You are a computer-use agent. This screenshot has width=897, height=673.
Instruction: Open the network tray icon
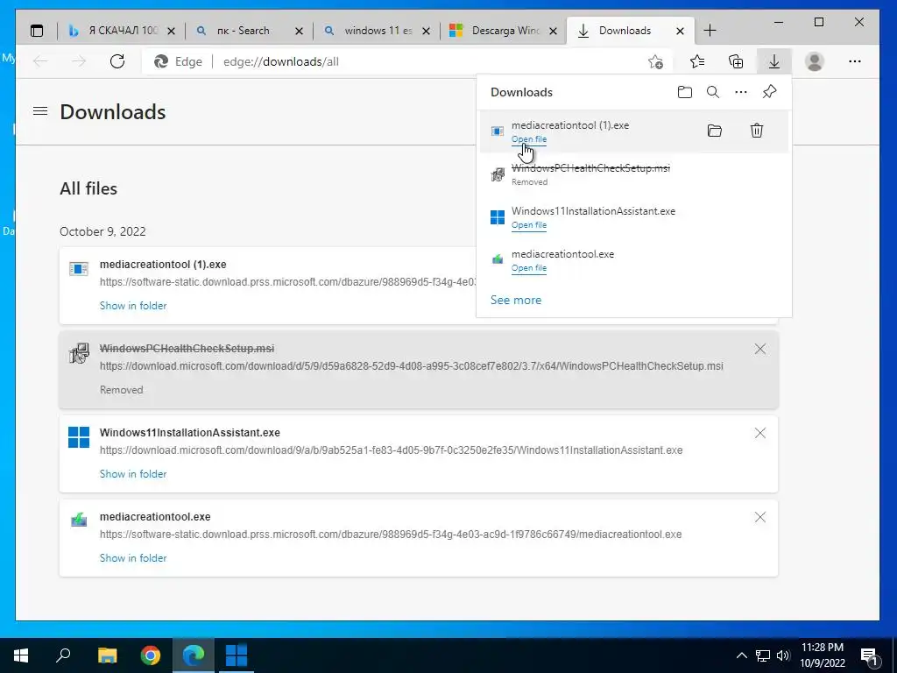pos(763,655)
